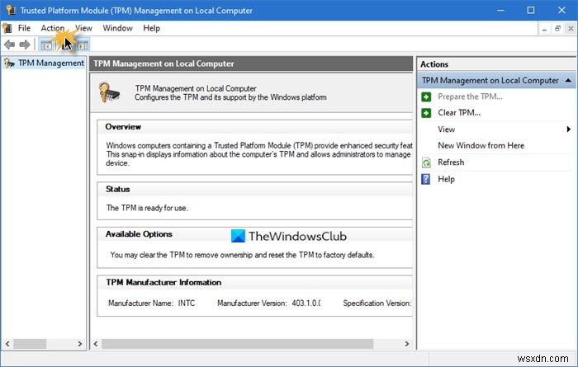Click 'The TPM is ready for use.' text
The width and height of the screenshot is (578, 367).
(x=147, y=208)
